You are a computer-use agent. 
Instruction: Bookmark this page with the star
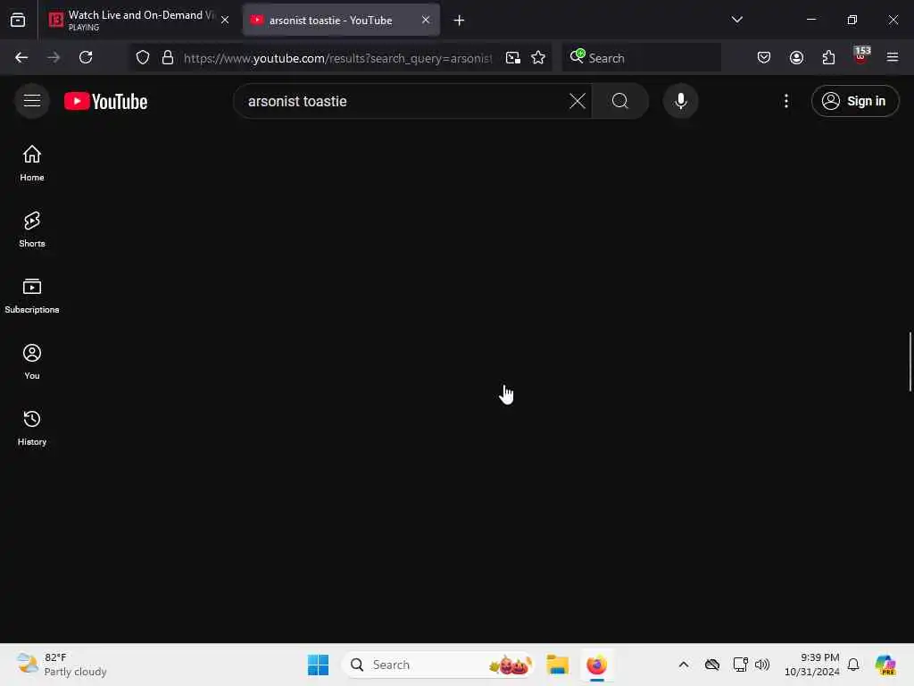pyautogui.click(x=538, y=57)
